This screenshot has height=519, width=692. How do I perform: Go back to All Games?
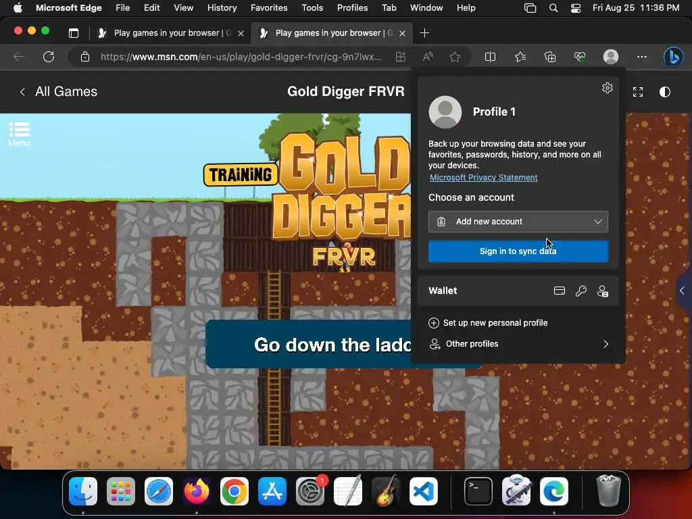point(58,92)
